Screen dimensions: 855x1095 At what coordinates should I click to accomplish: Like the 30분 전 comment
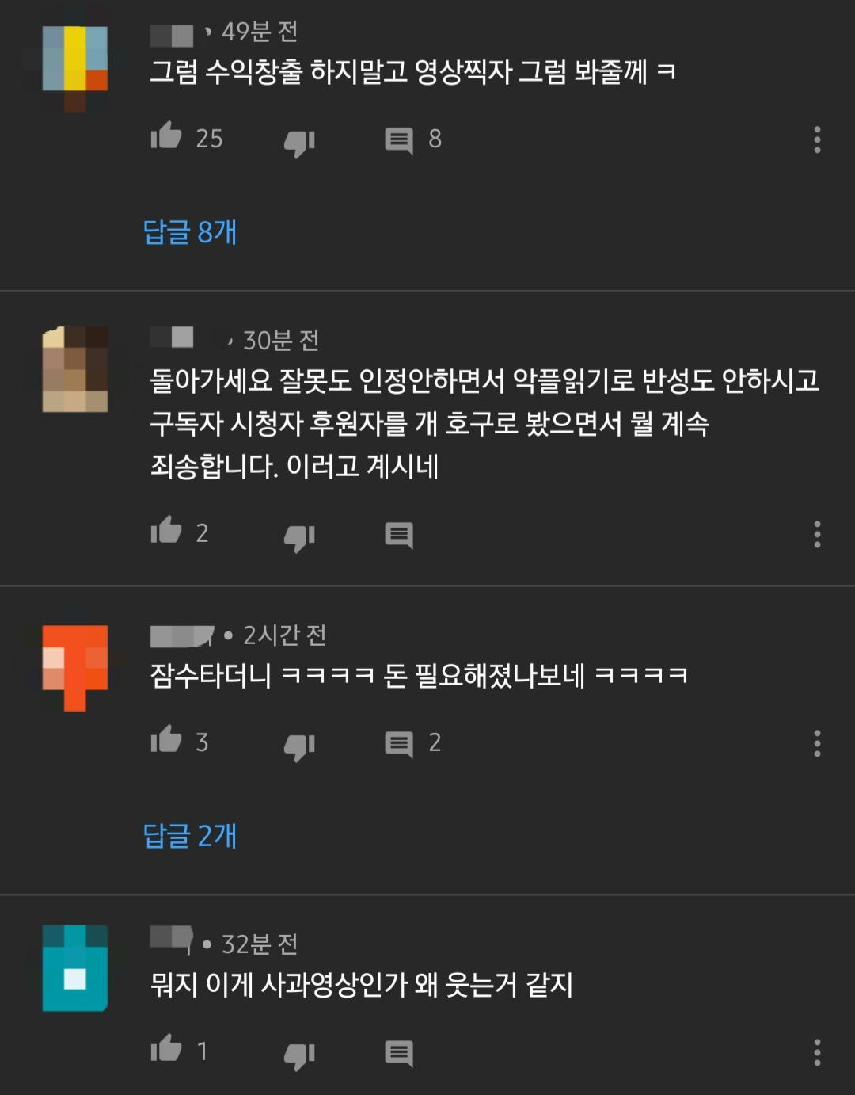click(x=166, y=530)
